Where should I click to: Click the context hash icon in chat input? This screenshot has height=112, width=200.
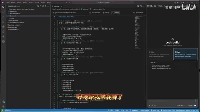pyautogui.click(x=150, y=105)
